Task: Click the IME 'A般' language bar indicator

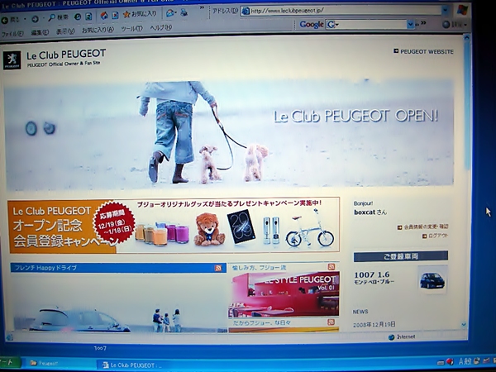Action: point(465,361)
